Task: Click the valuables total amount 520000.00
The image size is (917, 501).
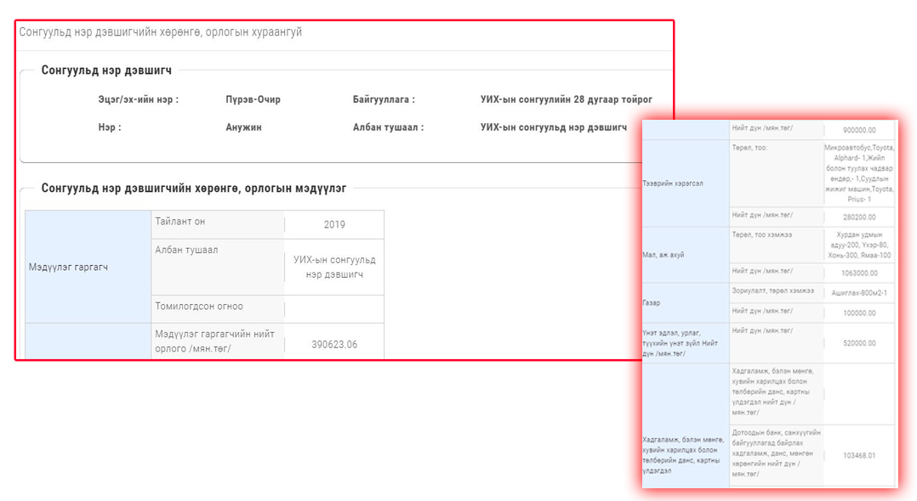Action: coord(859,343)
